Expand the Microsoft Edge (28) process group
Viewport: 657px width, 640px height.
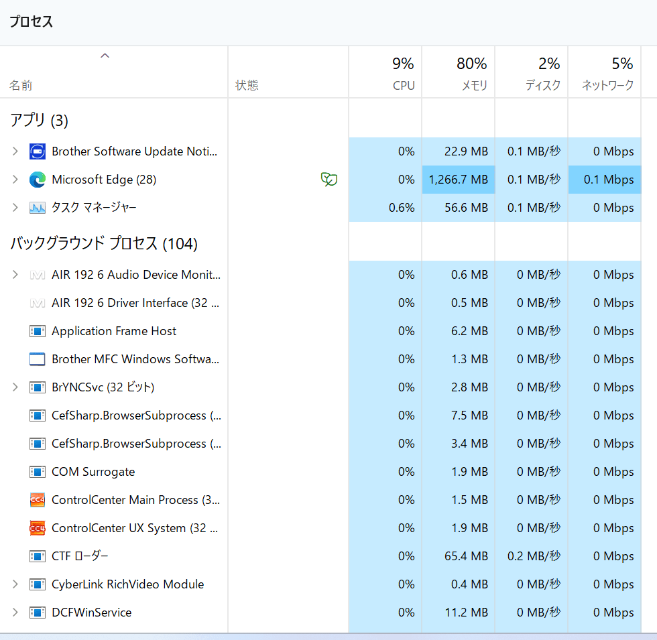click(x=15, y=180)
